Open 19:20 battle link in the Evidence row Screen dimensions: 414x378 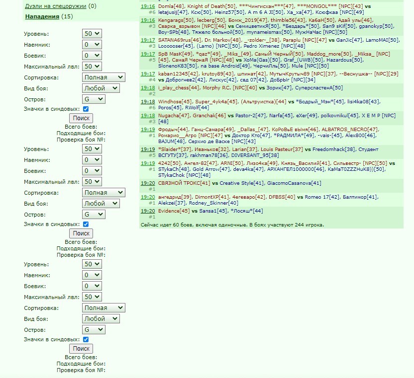(148, 211)
